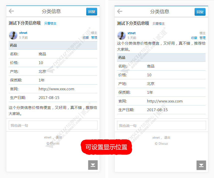214x178 pixels.
Task: Click 5 天前 timestamp in right phone
Action: click(x=132, y=38)
